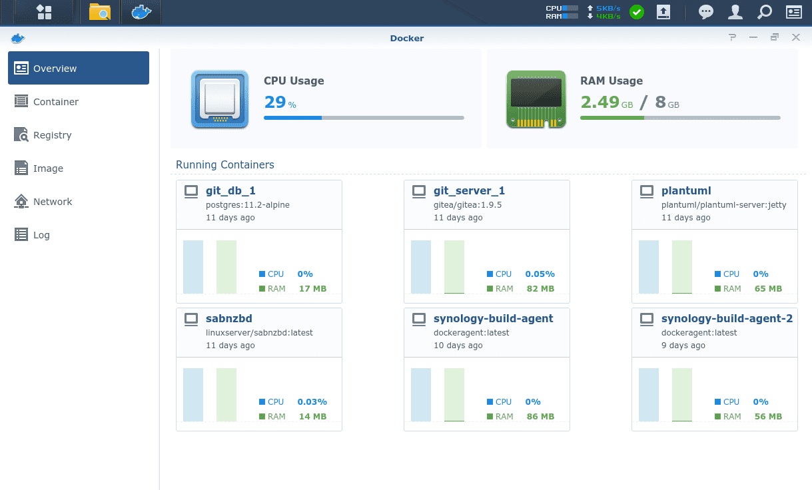812x490 pixels.
Task: Click the RAM memory chip image
Action: (x=536, y=99)
